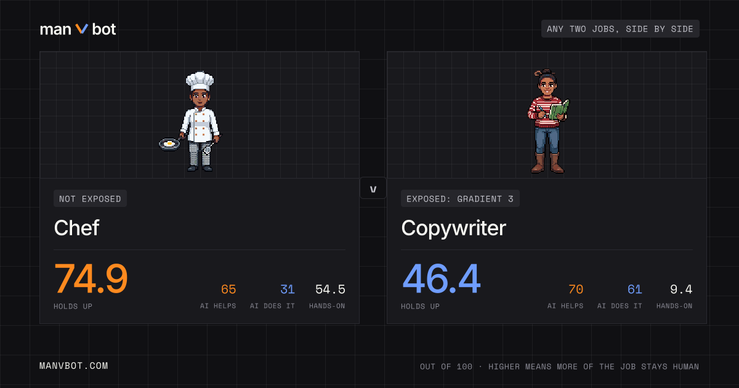Viewport: 739px width, 388px height.
Task: Click Copywriter's 'AI DOES IT' value 61
Action: coord(635,289)
